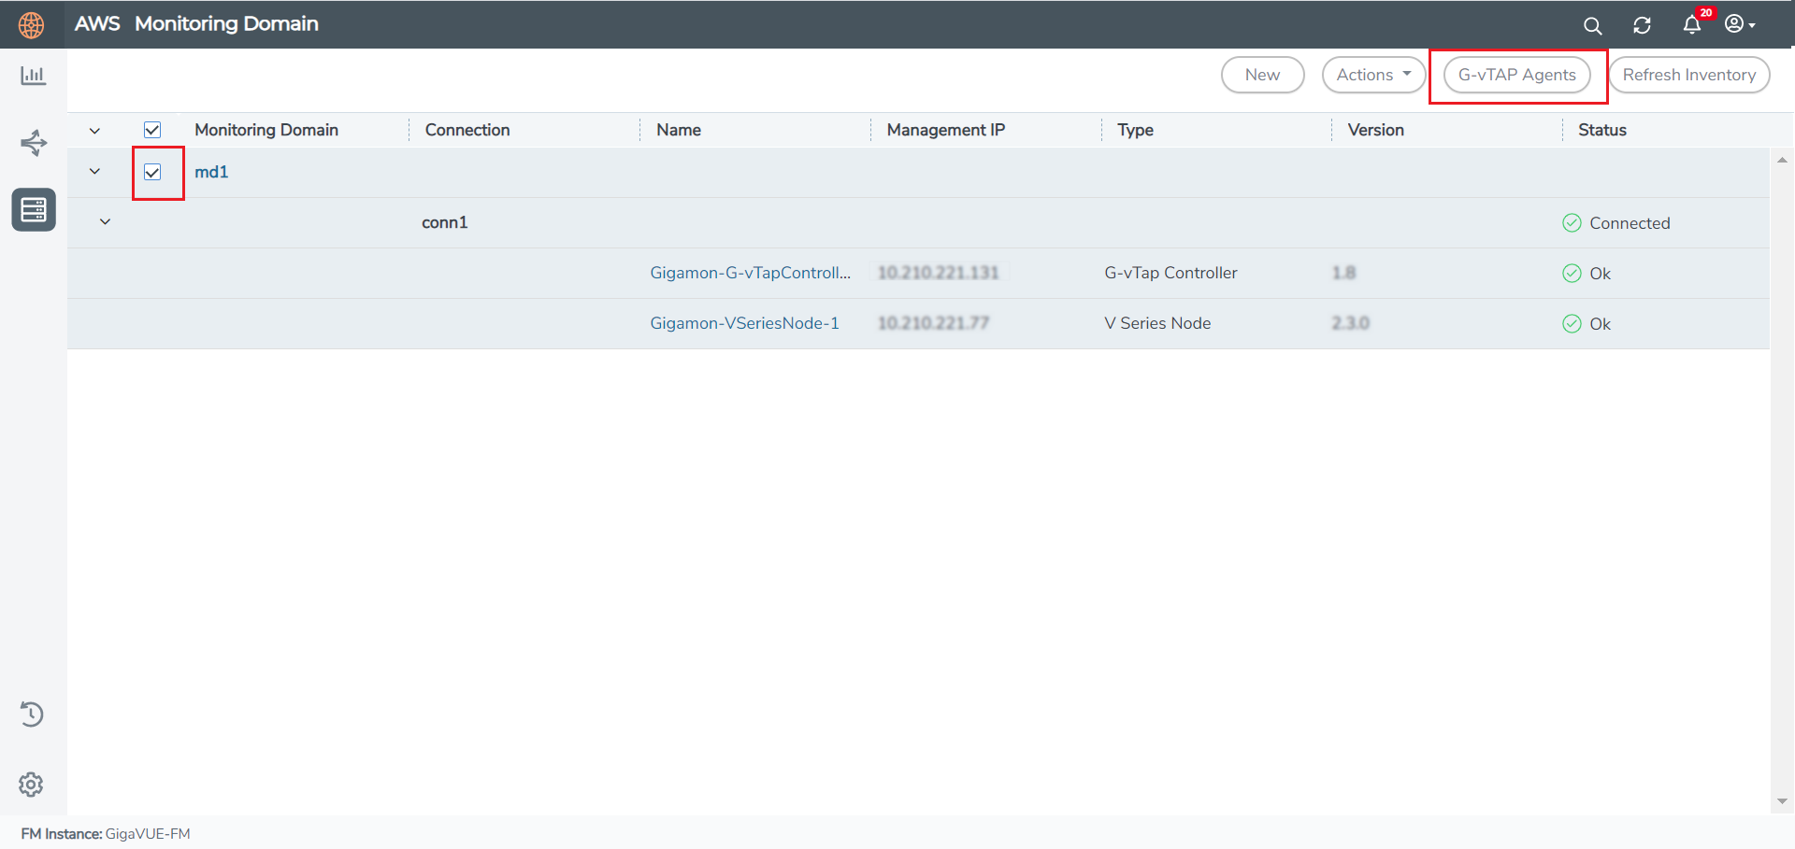Click the New button
The width and height of the screenshot is (1795, 849).
(x=1262, y=75)
